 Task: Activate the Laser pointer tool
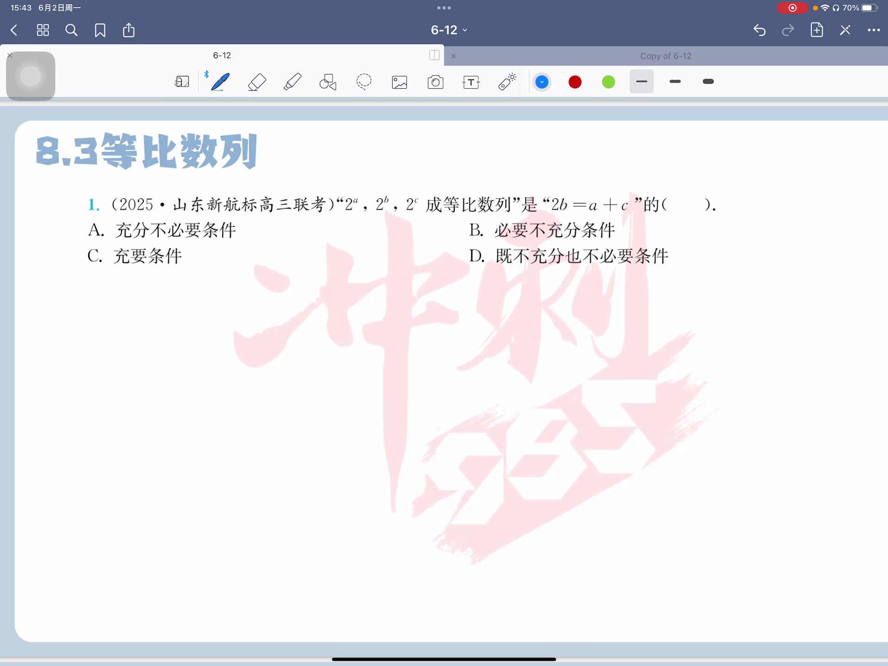point(507,82)
